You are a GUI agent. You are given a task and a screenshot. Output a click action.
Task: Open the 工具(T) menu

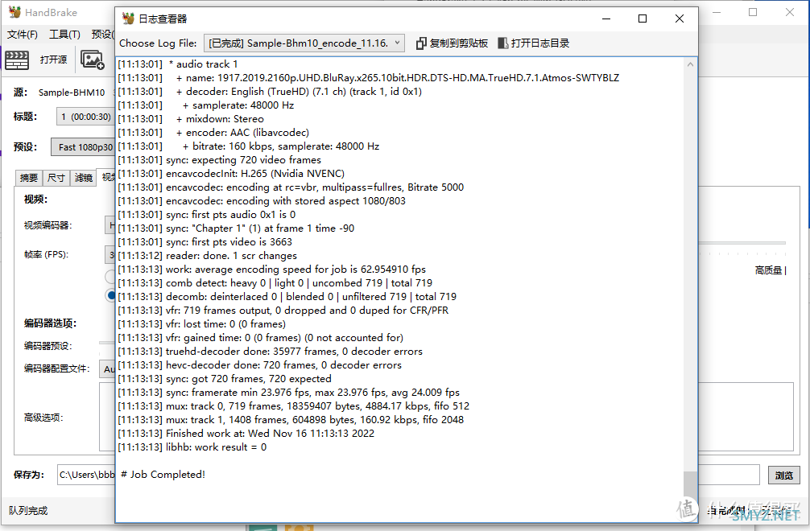coord(64,35)
